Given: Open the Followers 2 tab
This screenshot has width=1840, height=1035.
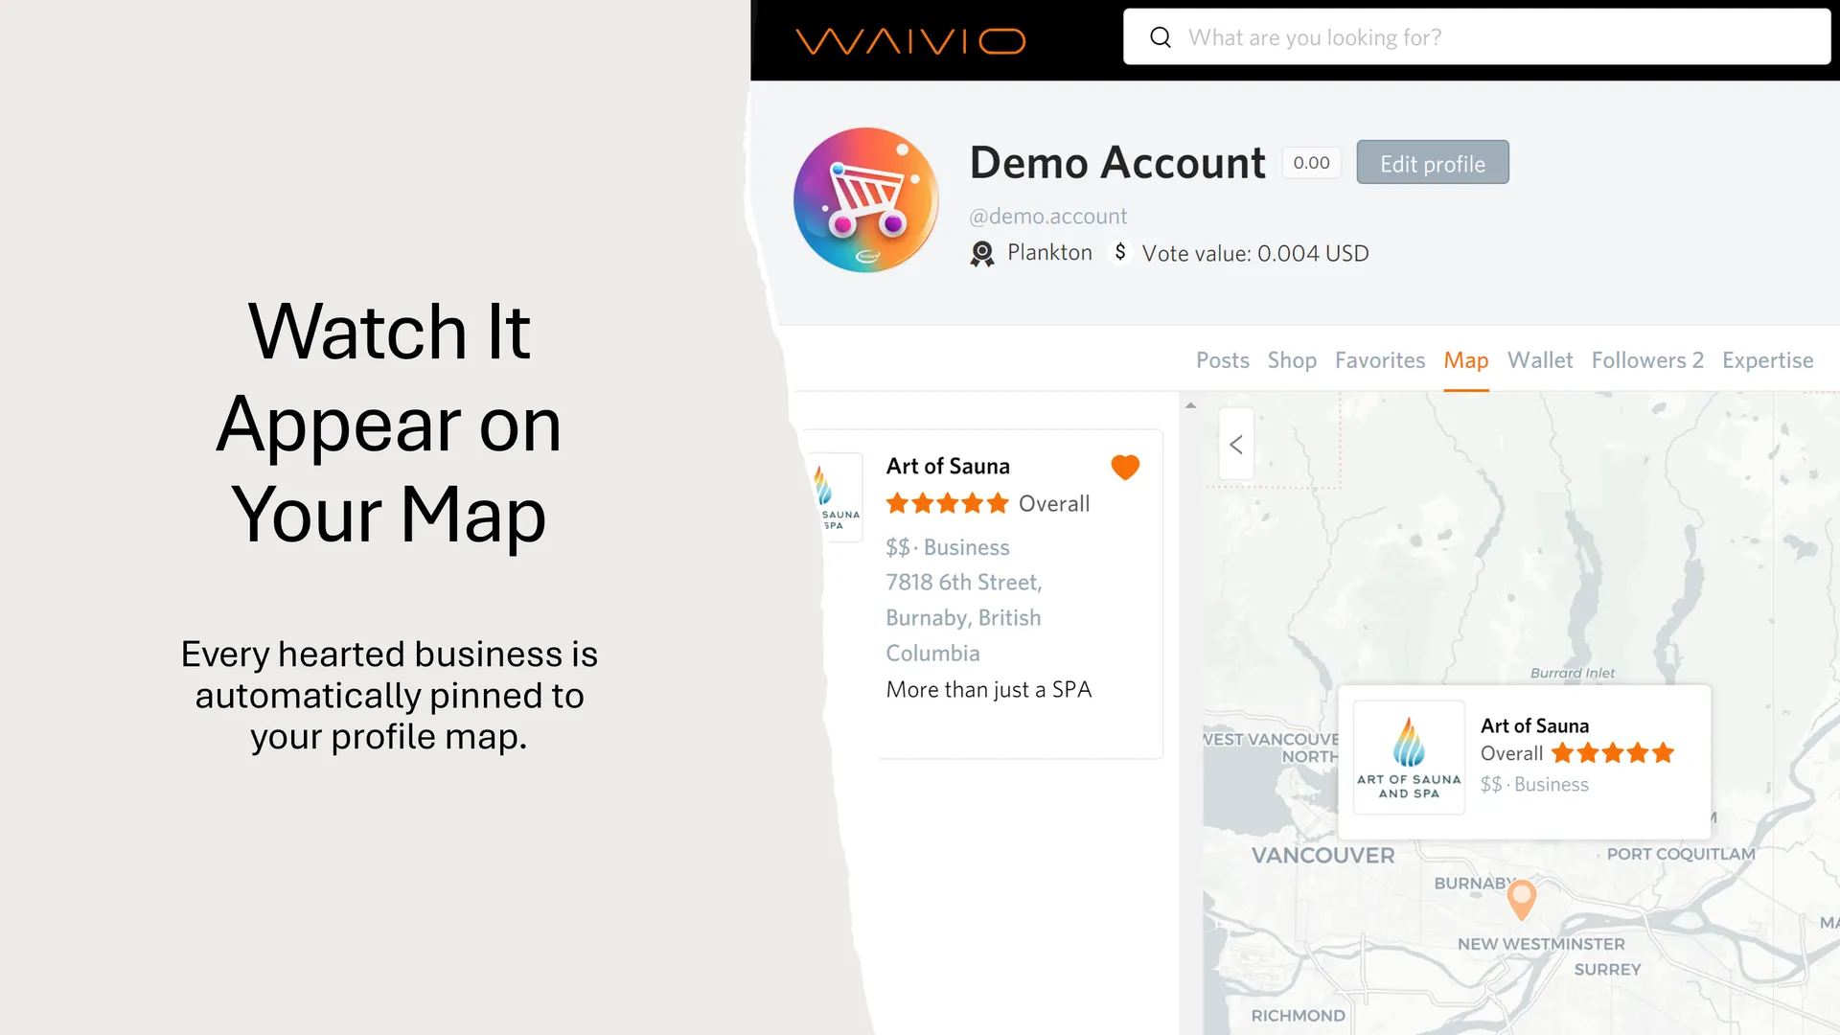Looking at the screenshot, I should pos(1647,360).
